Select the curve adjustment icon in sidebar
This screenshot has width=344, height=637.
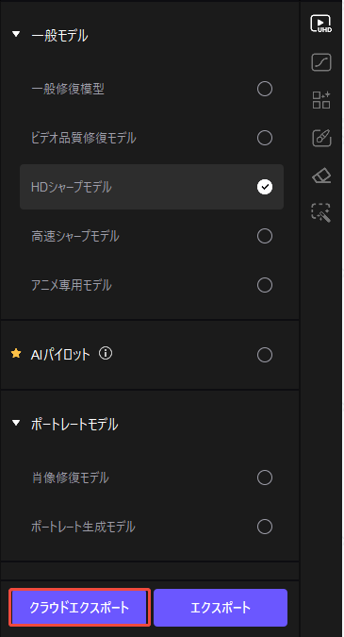[x=321, y=62]
